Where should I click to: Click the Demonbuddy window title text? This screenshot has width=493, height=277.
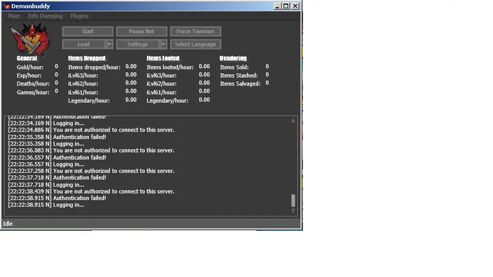click(30, 6)
